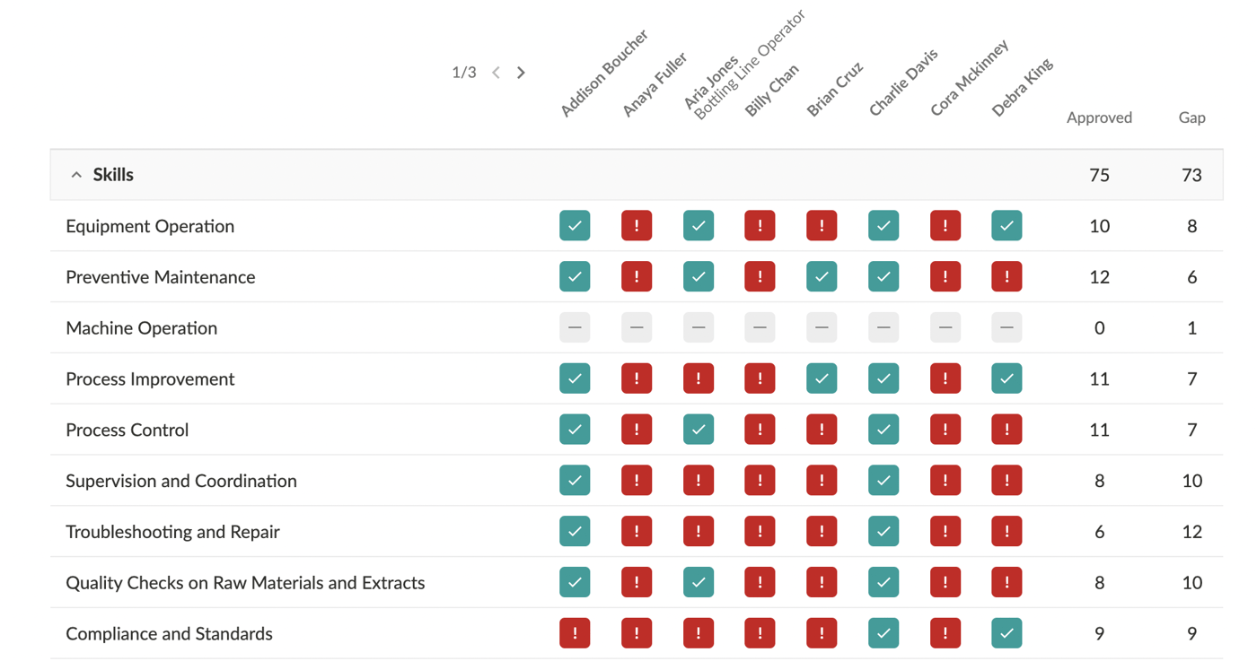The width and height of the screenshot is (1257, 661).
Task: Click Debra King's alert icon for Quality Checks
Action: [x=1006, y=582]
